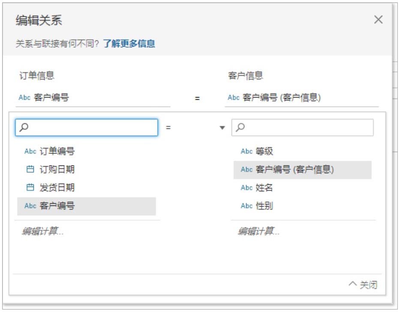Select 客户编号 (客户信息) in right list
Image resolution: width=400 pixels, height=312 pixels.
tap(295, 169)
